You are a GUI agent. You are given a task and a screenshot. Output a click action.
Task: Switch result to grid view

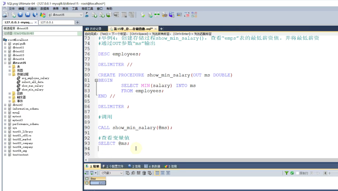click(x=157, y=173)
